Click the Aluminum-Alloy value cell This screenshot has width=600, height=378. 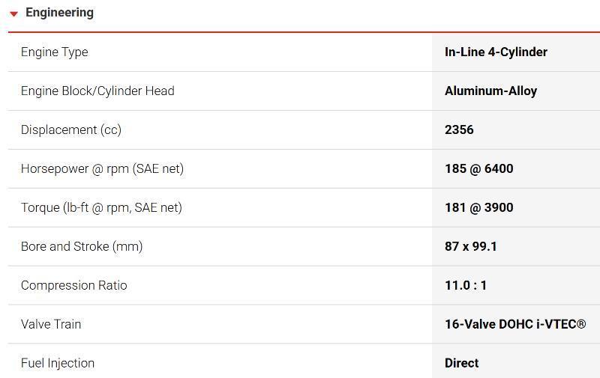(x=490, y=91)
